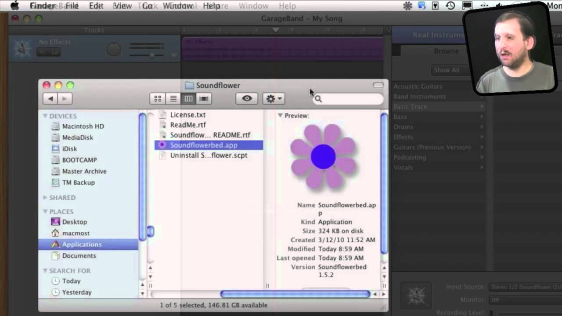This screenshot has height=316, width=562.
Task: Open MediaDisk in the sidebar
Action: (x=78, y=137)
